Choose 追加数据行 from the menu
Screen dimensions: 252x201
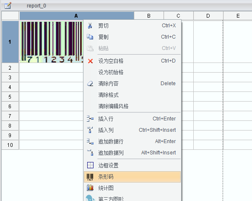(132, 141)
